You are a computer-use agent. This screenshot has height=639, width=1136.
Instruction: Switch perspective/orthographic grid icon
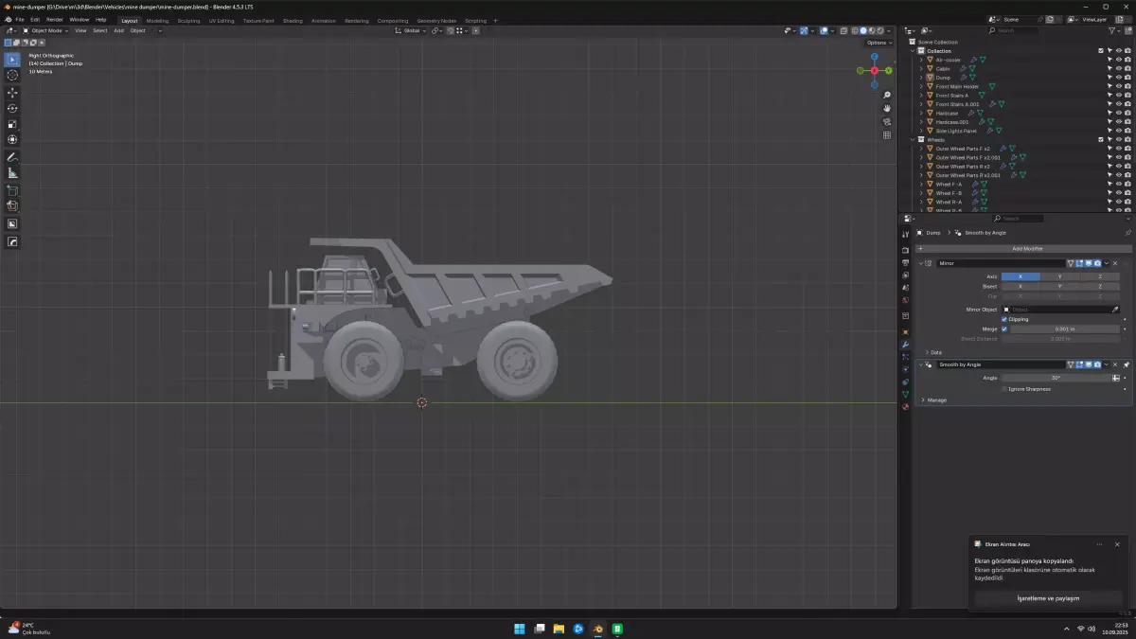tap(887, 134)
